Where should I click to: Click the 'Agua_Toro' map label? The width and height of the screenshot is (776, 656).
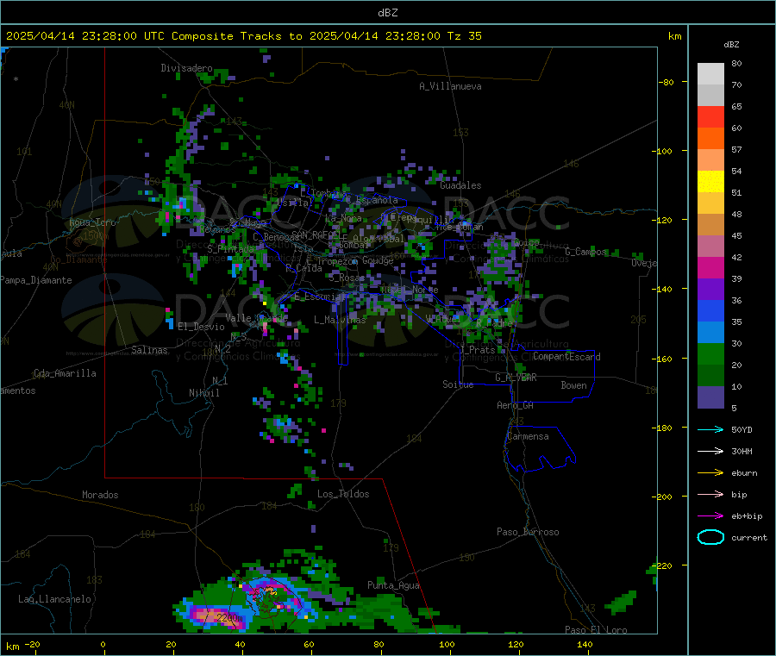[92, 222]
